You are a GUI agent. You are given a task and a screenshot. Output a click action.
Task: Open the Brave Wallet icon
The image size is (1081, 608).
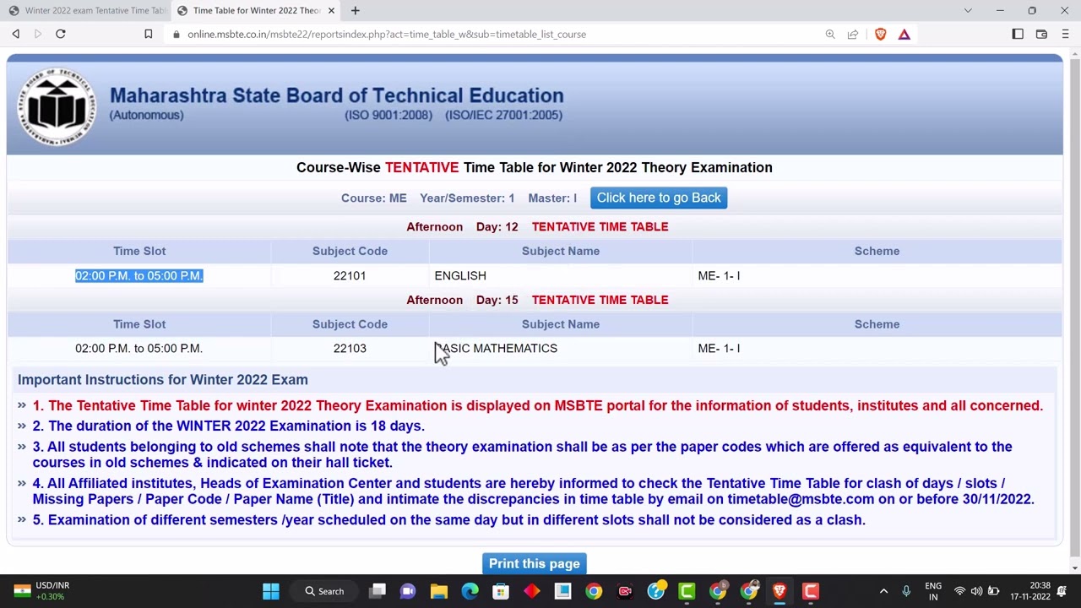pyautogui.click(x=1041, y=34)
